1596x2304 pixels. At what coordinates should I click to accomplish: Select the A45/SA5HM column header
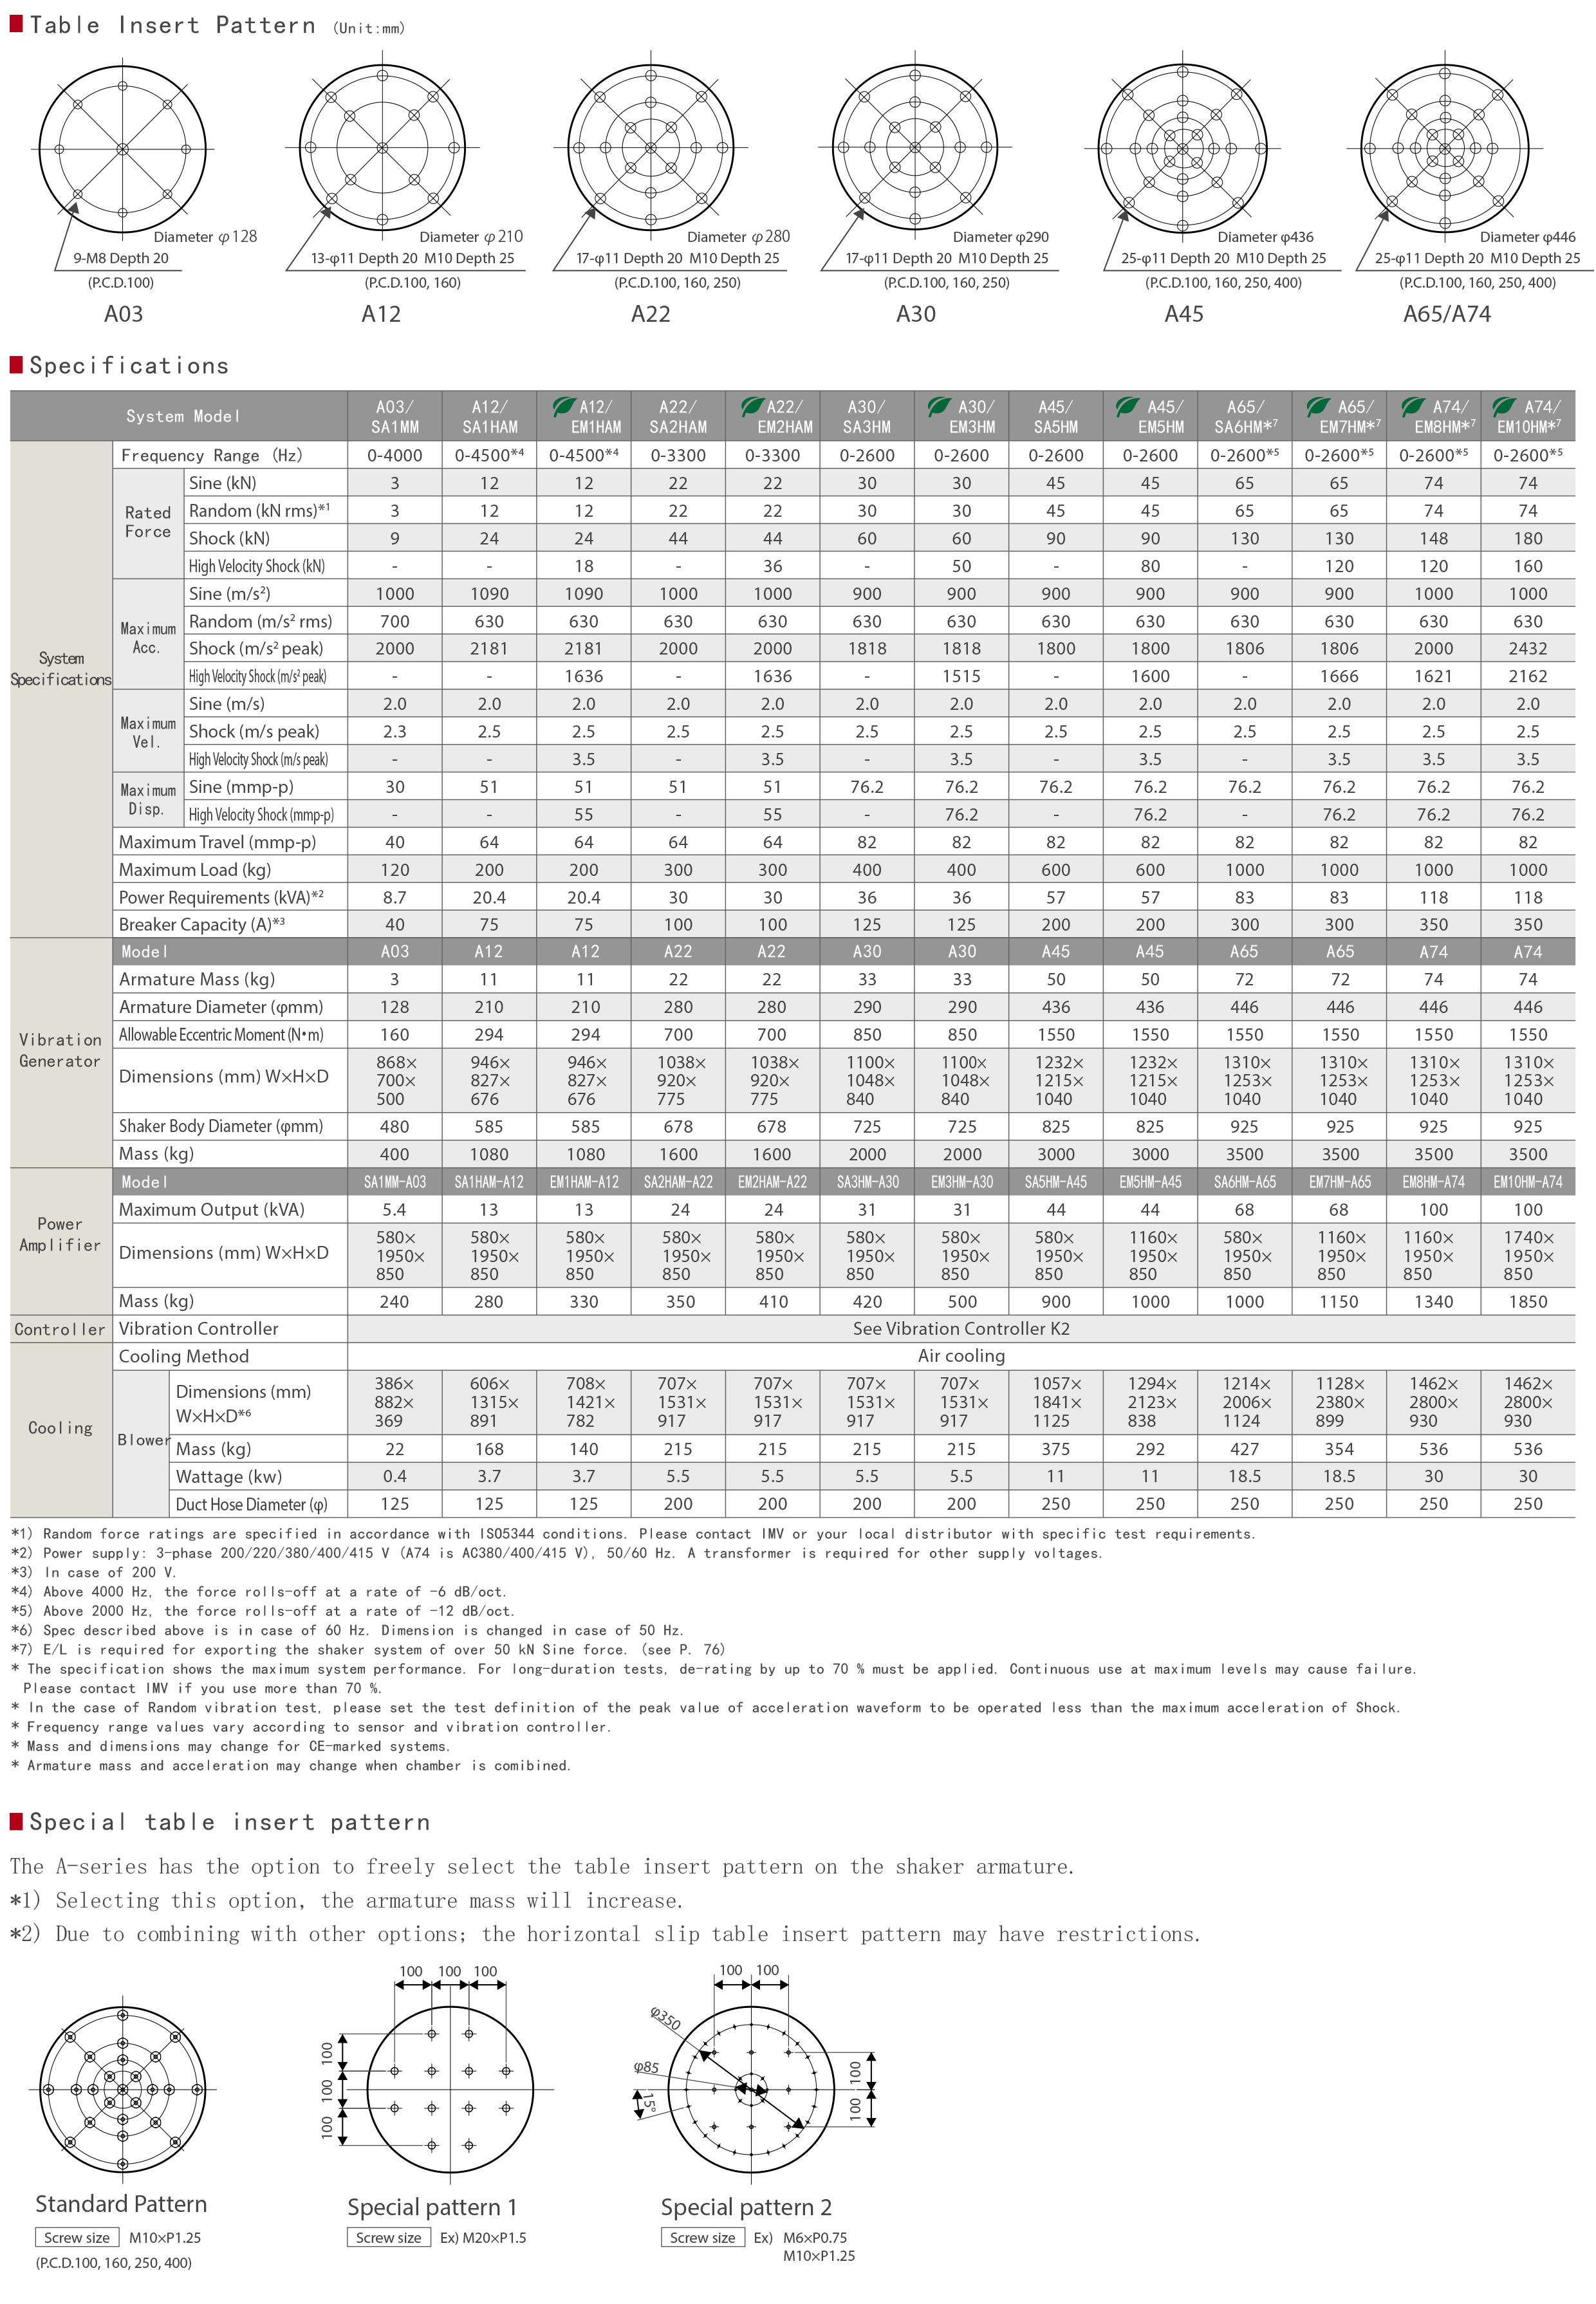click(x=1056, y=416)
